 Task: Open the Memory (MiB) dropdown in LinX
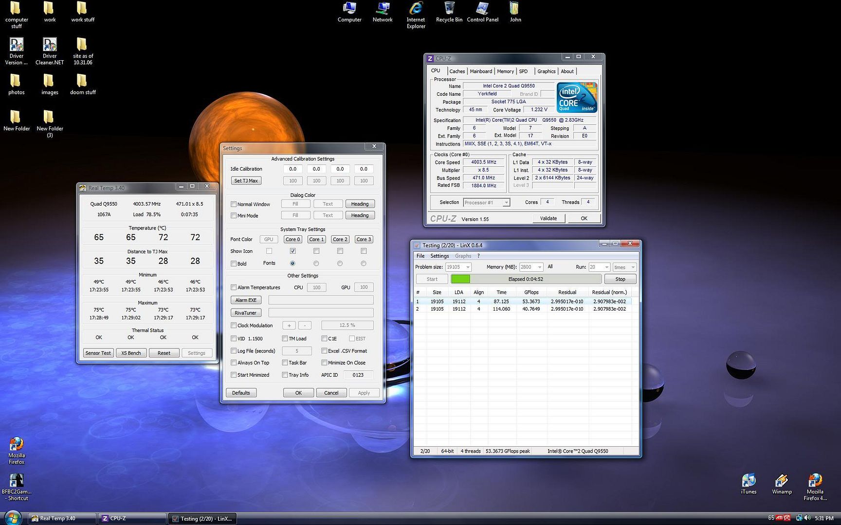click(x=539, y=267)
